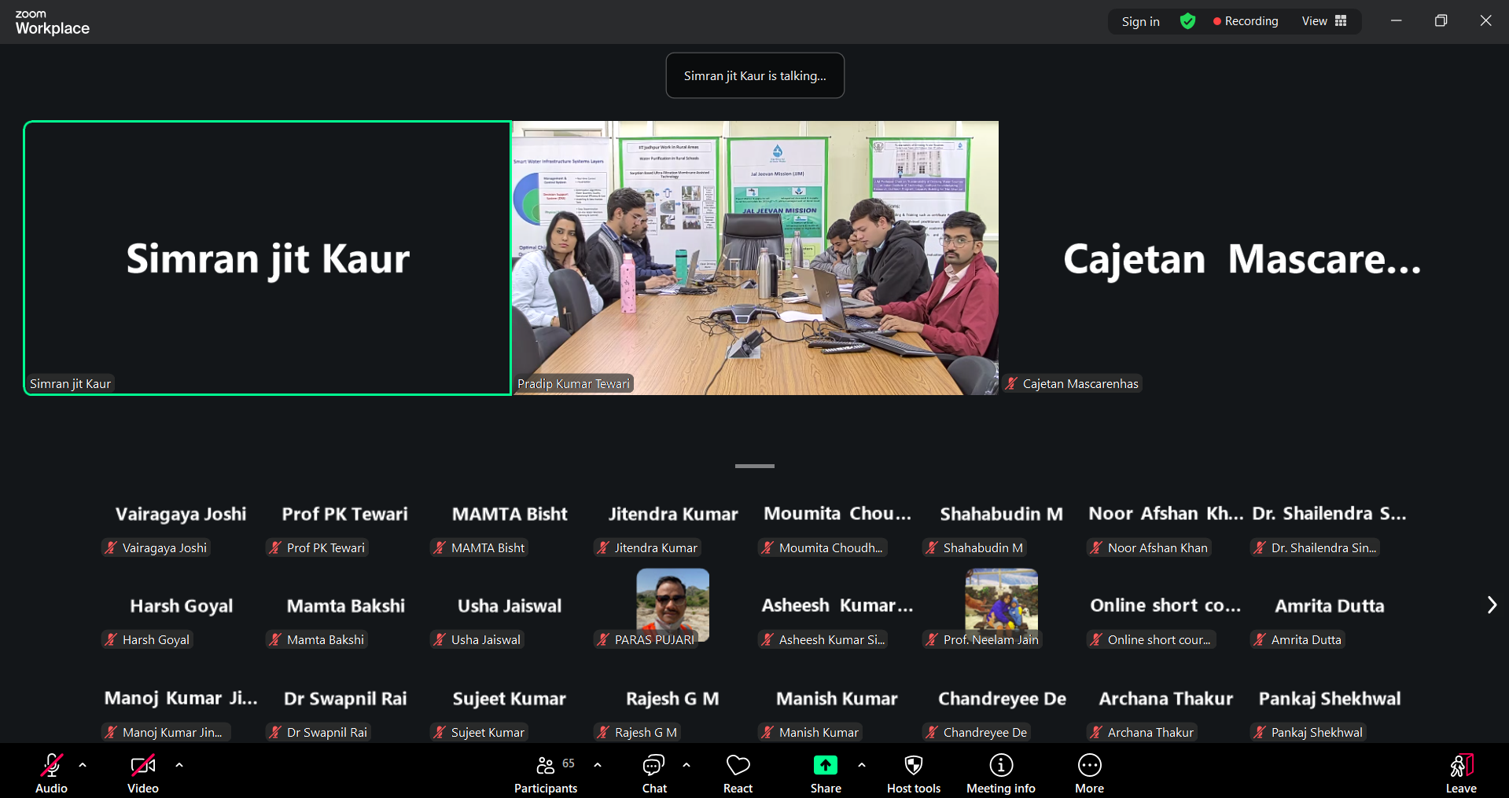The width and height of the screenshot is (1509, 798).
Task: Click the green encryption shield icon
Action: (1187, 21)
